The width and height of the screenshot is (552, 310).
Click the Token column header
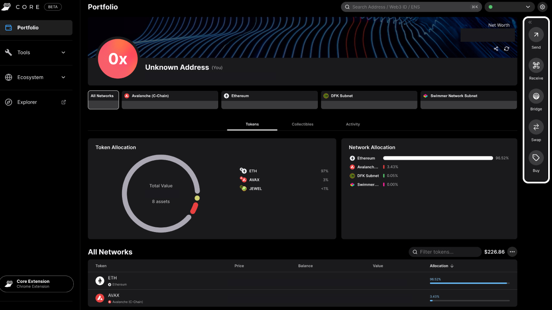click(101, 266)
